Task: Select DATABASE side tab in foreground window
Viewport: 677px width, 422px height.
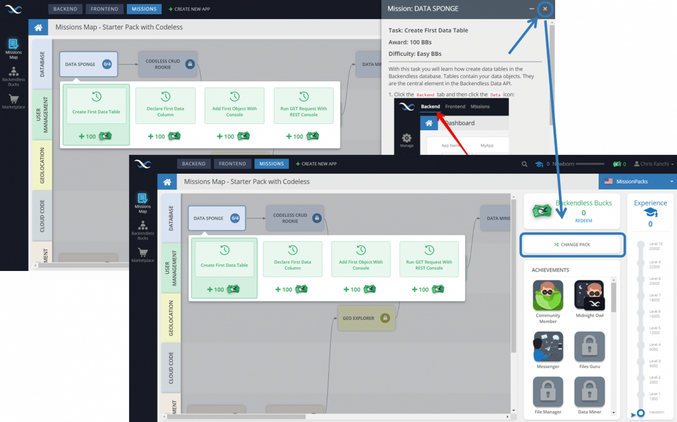Action: pos(171,218)
